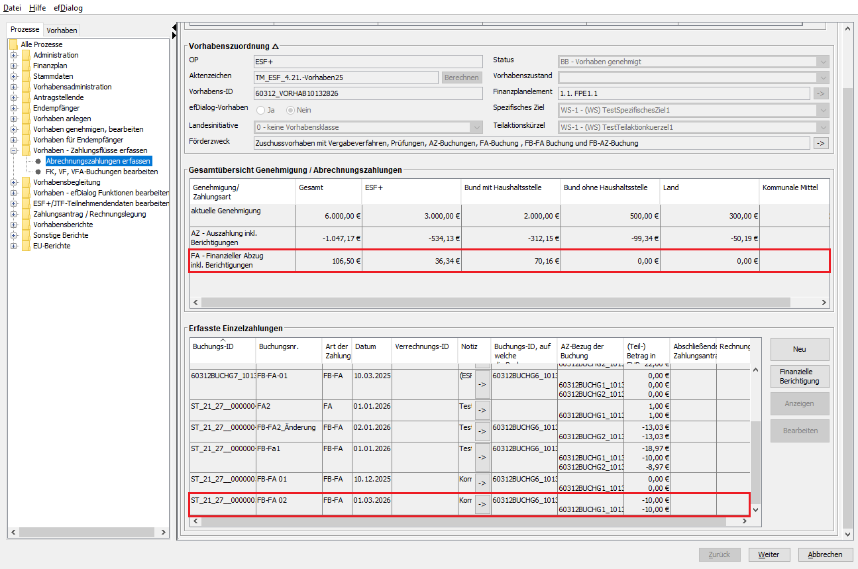Click the Alle Prozesse root folder icon

13,44
